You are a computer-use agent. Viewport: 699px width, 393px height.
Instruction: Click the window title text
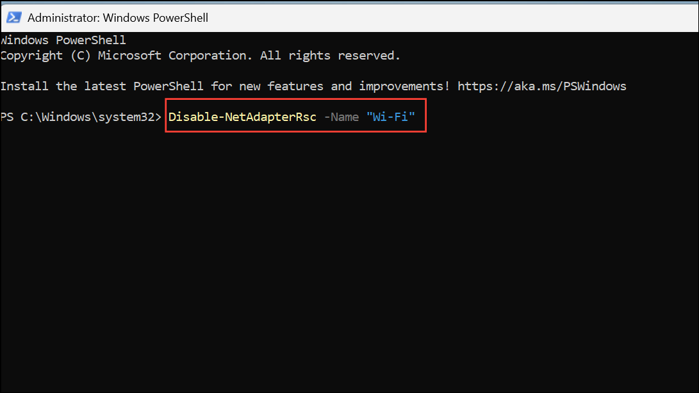click(x=118, y=17)
